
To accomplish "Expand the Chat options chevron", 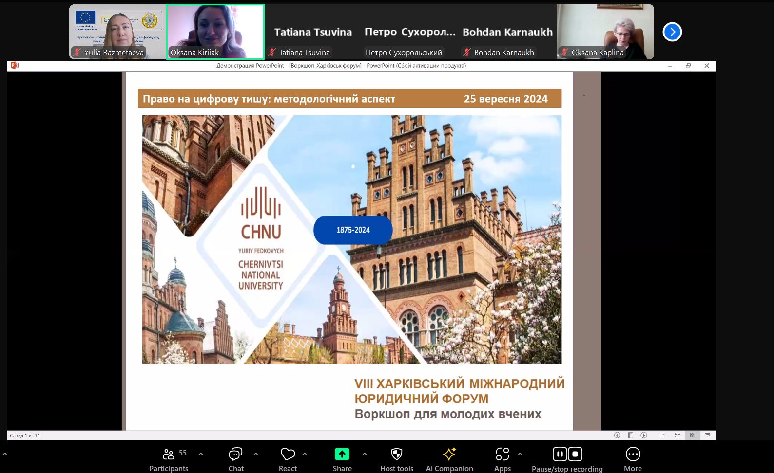I will point(256,454).
